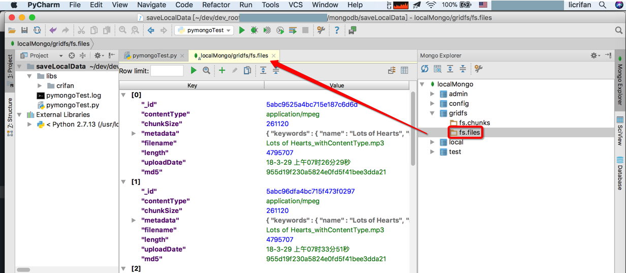The image size is (626, 273).
Task: Click the Find magnifier icon in main toolbar
Action: coord(122,31)
